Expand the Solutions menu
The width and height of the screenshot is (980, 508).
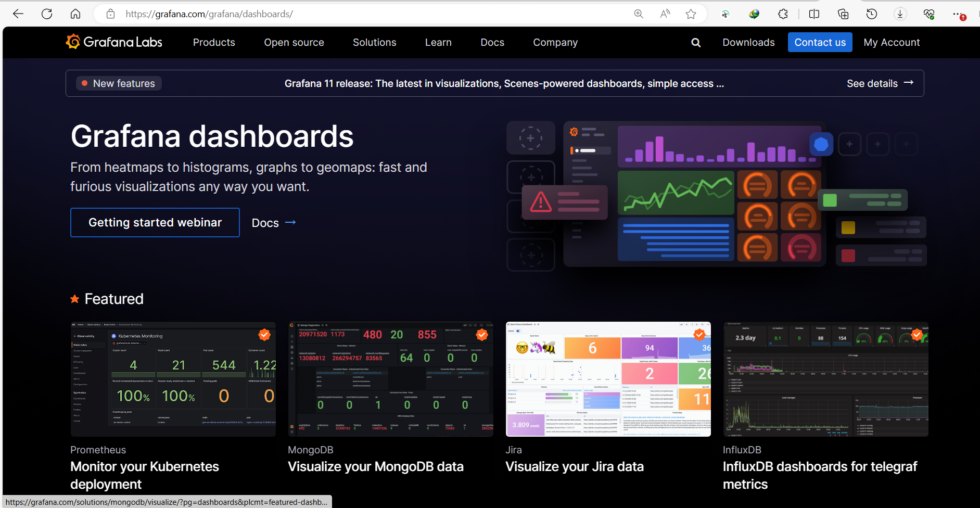[x=375, y=42]
